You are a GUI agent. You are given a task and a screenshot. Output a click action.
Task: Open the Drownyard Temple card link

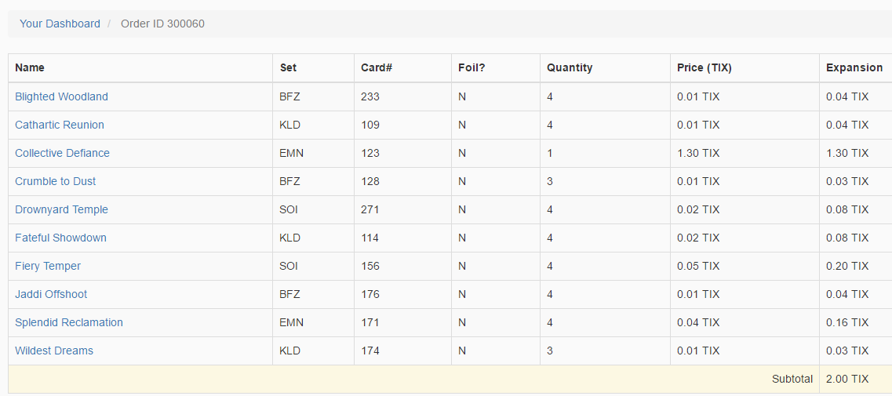tap(61, 209)
